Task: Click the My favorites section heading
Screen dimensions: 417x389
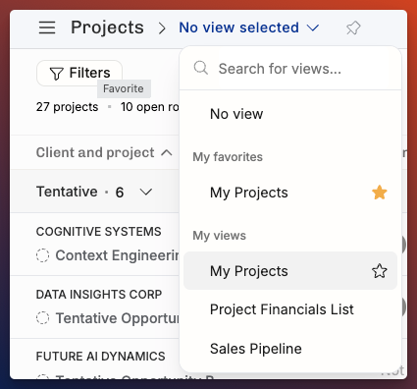Action: click(228, 157)
